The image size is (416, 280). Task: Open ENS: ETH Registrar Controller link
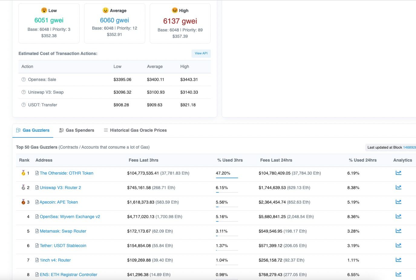click(68, 275)
